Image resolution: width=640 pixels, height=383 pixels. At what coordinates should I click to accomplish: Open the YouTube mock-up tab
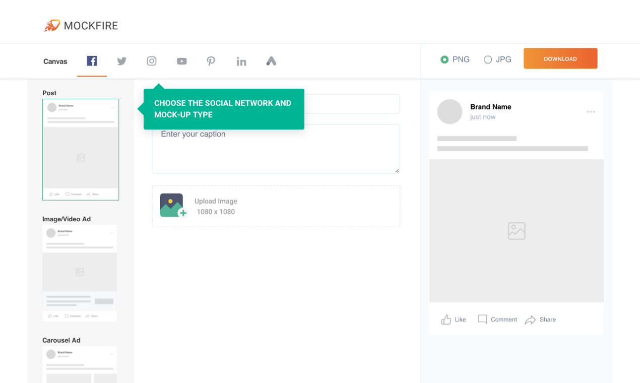click(x=182, y=61)
